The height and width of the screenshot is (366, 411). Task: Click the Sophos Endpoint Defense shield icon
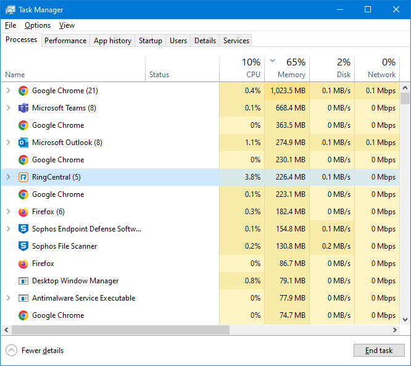click(23, 229)
